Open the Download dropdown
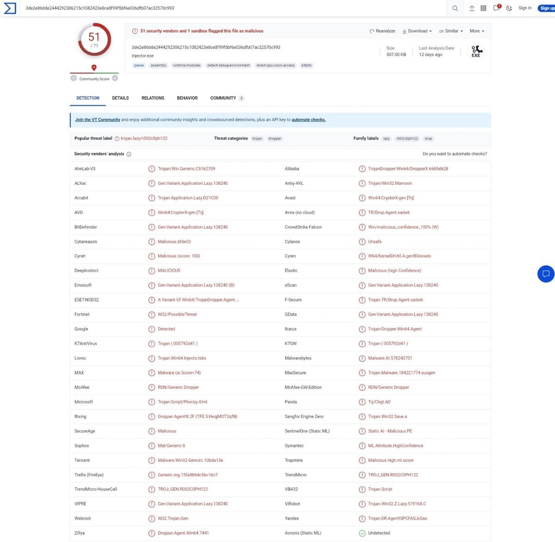555x542 pixels. 417,31
